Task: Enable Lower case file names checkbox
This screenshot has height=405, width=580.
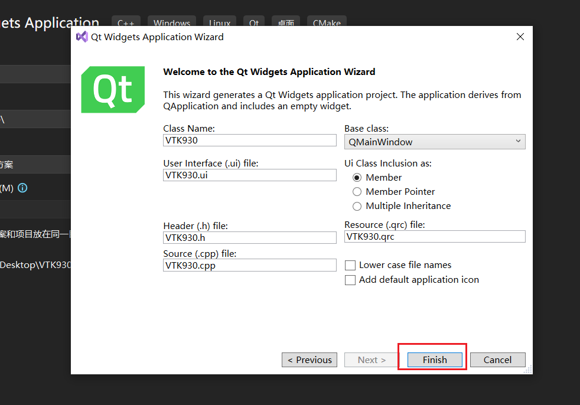Action: tap(350, 265)
